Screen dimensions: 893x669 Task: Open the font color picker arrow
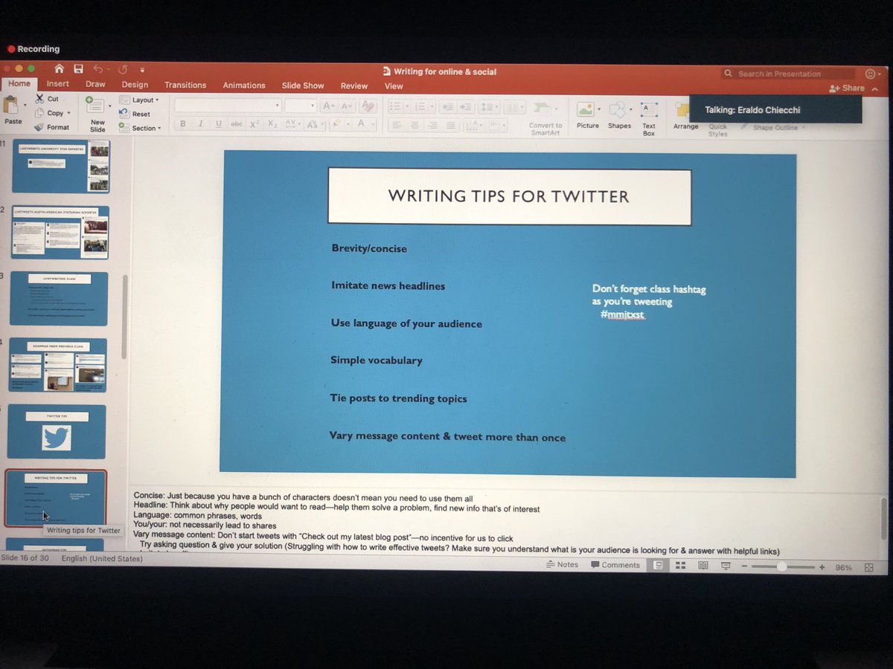pyautogui.click(x=373, y=124)
